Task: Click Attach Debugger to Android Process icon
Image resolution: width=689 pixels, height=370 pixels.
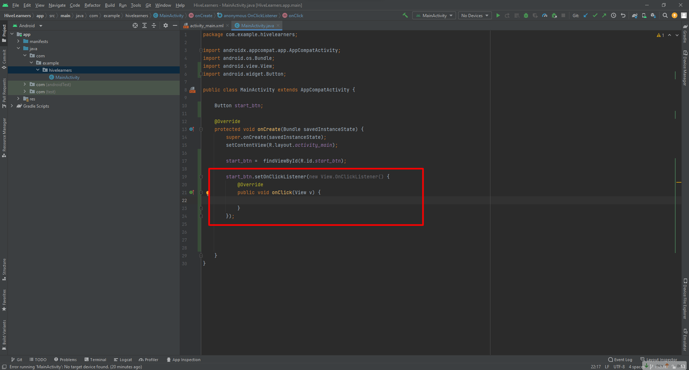Action: 554,16
